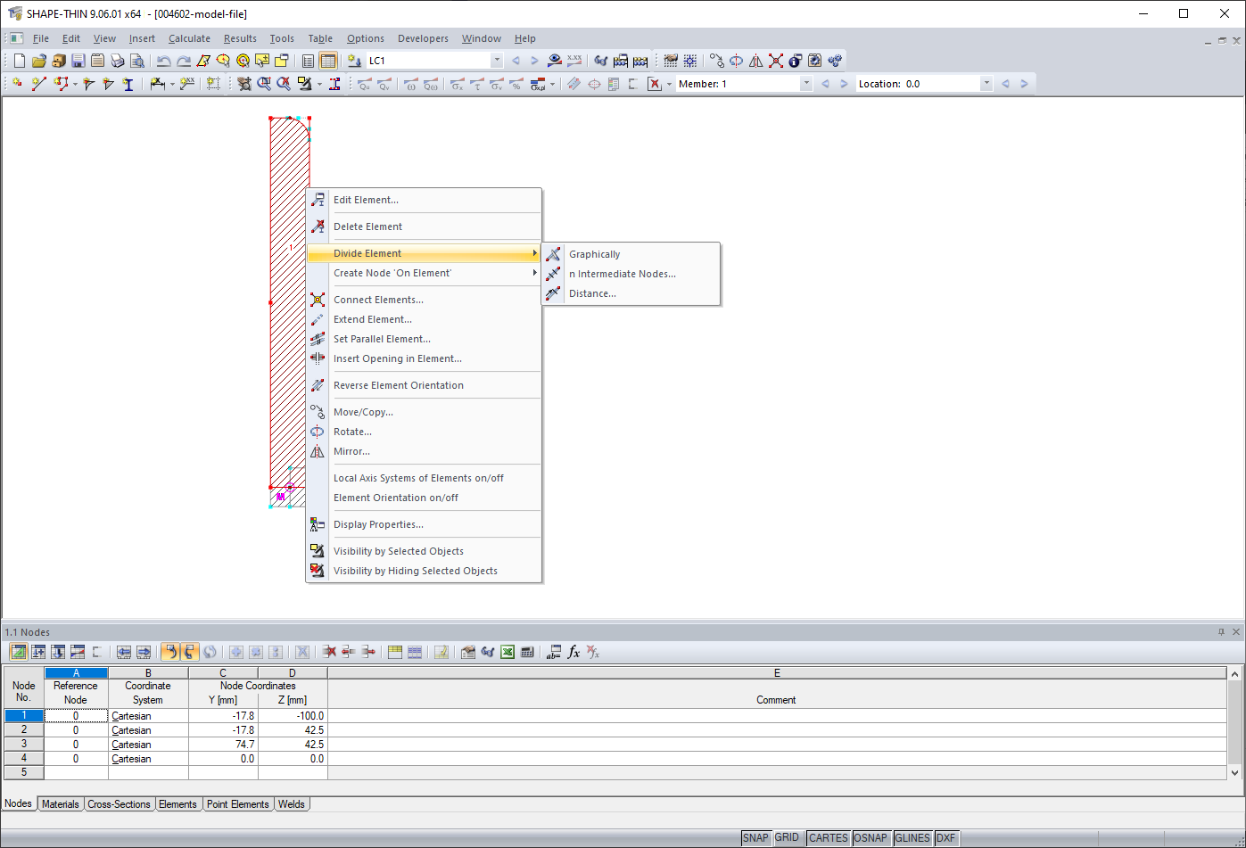Open the Location: 0.0 dropdown
This screenshot has width=1246, height=848.
(986, 84)
